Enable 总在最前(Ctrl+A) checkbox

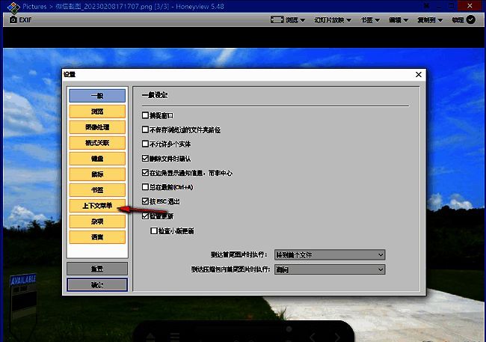[x=145, y=187]
